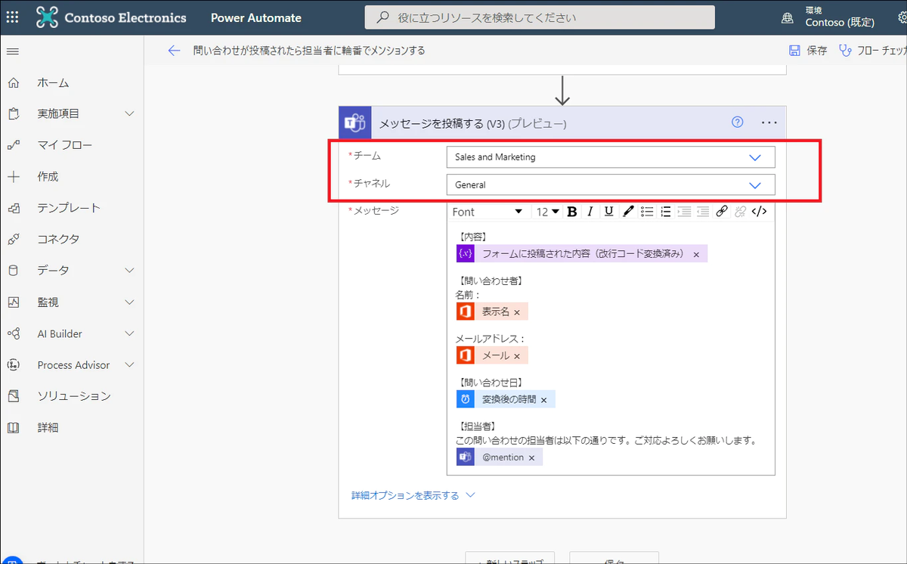This screenshot has width=907, height=564.
Task: Click the help icon on the message action card
Action: point(737,122)
